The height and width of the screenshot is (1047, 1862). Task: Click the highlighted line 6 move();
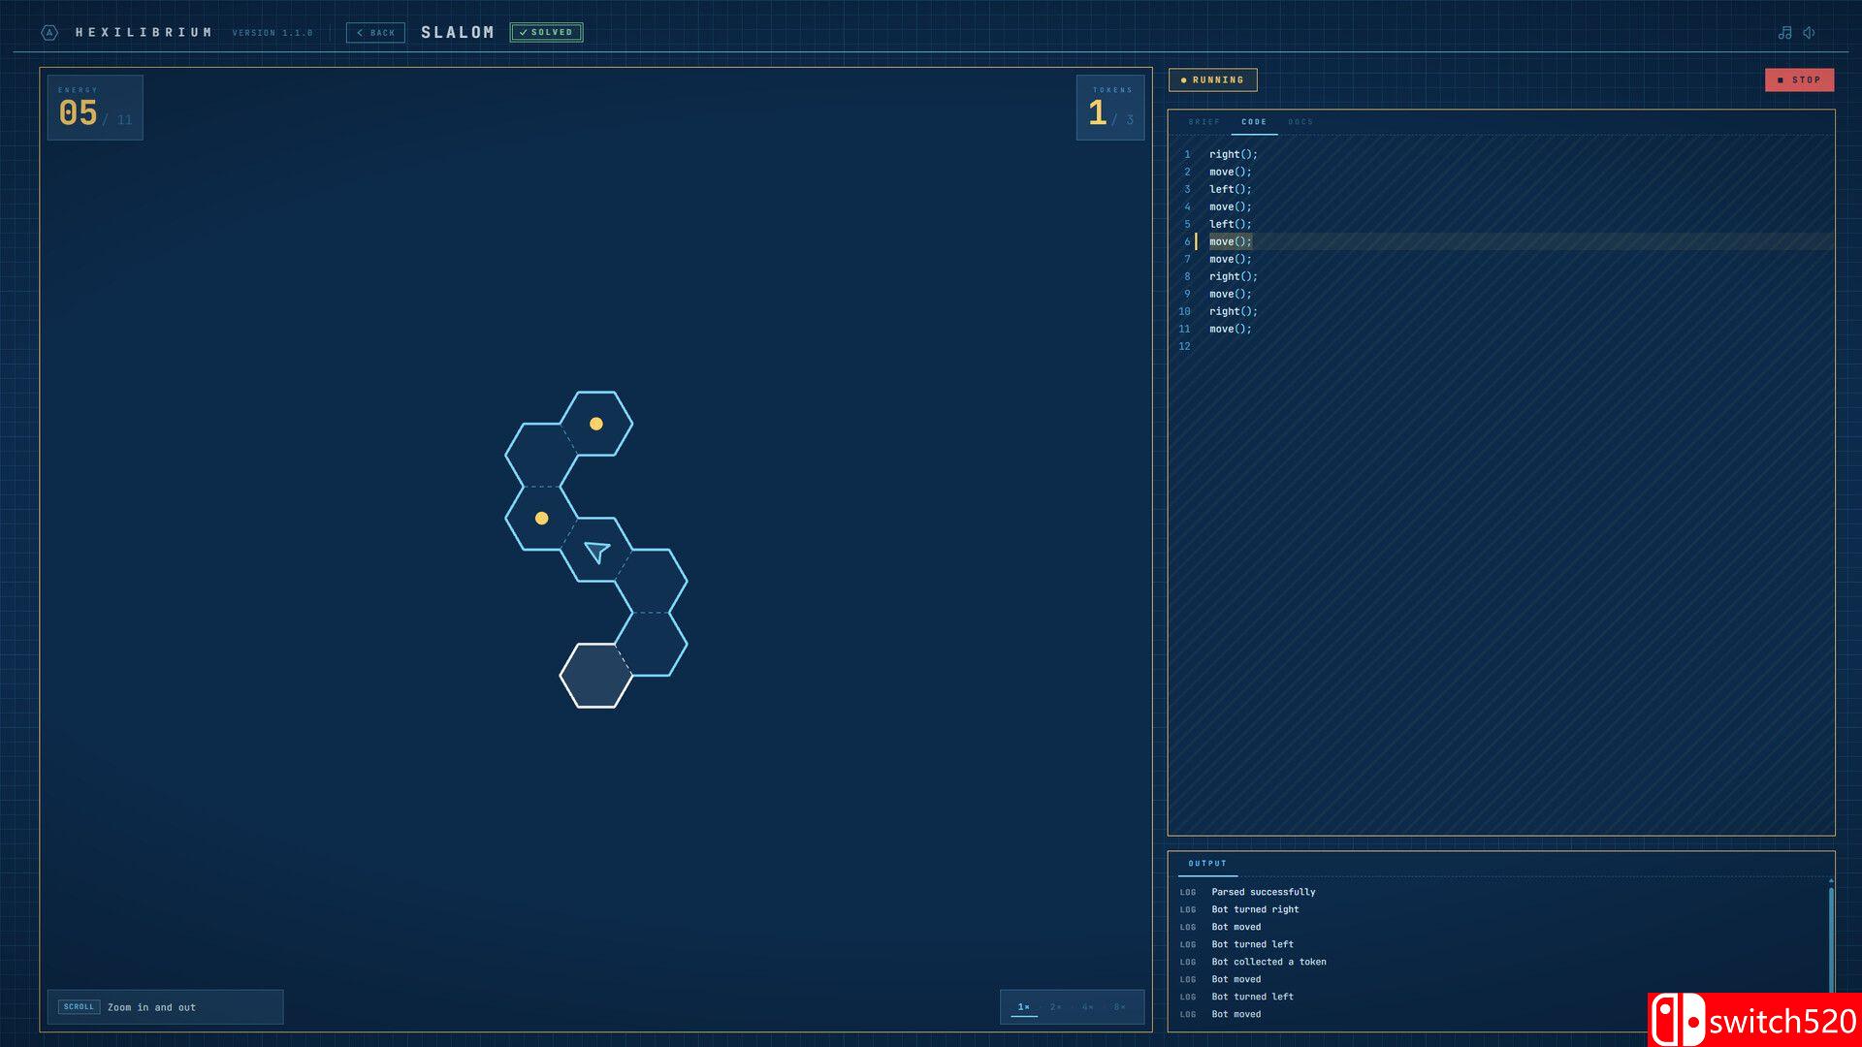pos(1230,241)
